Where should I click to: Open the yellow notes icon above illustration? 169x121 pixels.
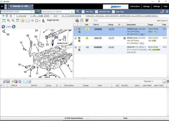click(23, 20)
